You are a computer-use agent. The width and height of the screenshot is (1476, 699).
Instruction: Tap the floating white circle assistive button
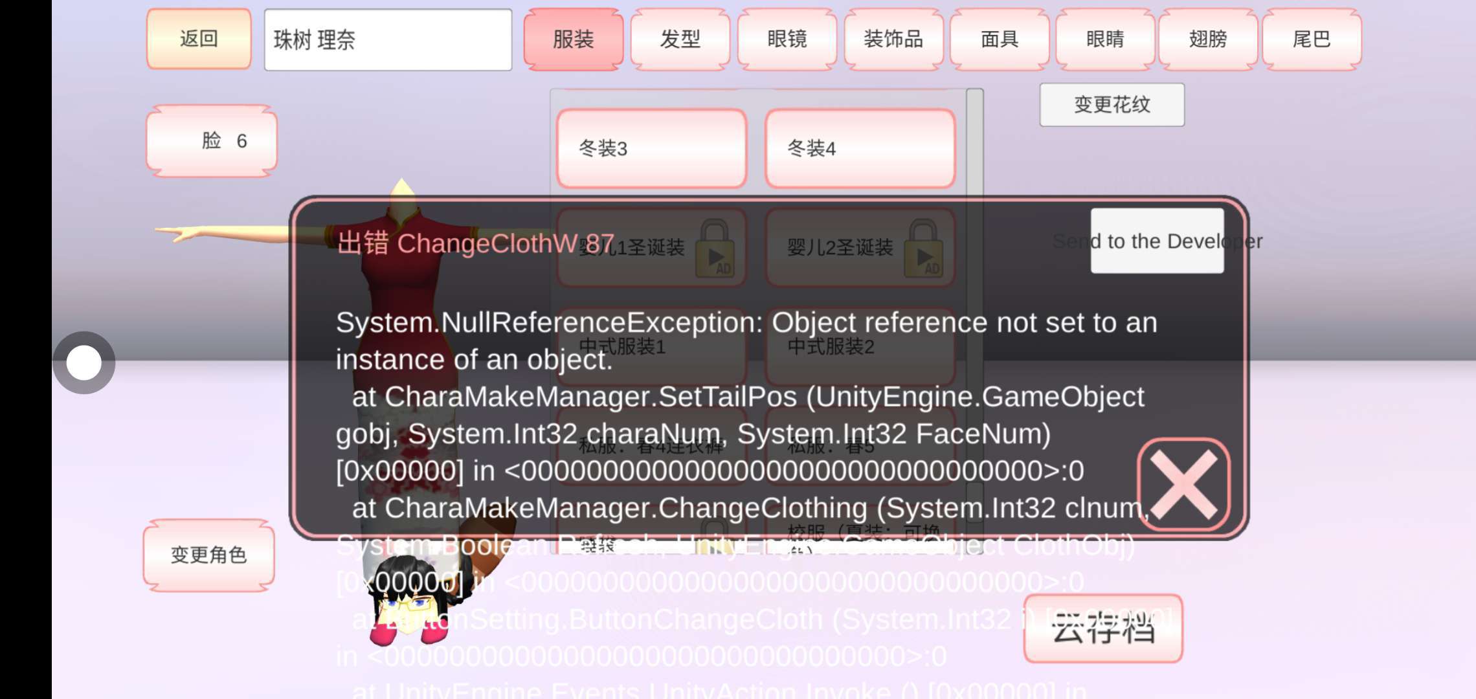(84, 362)
